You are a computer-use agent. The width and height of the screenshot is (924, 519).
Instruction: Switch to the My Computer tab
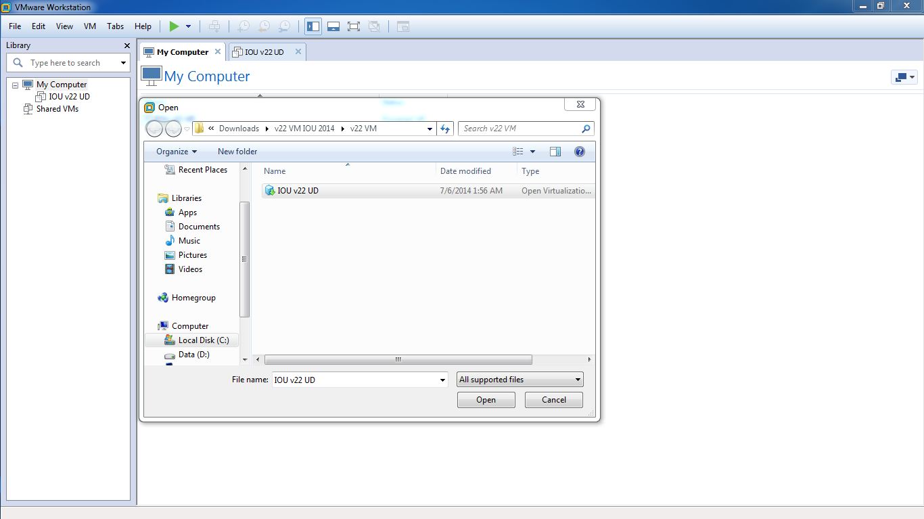[x=183, y=52]
